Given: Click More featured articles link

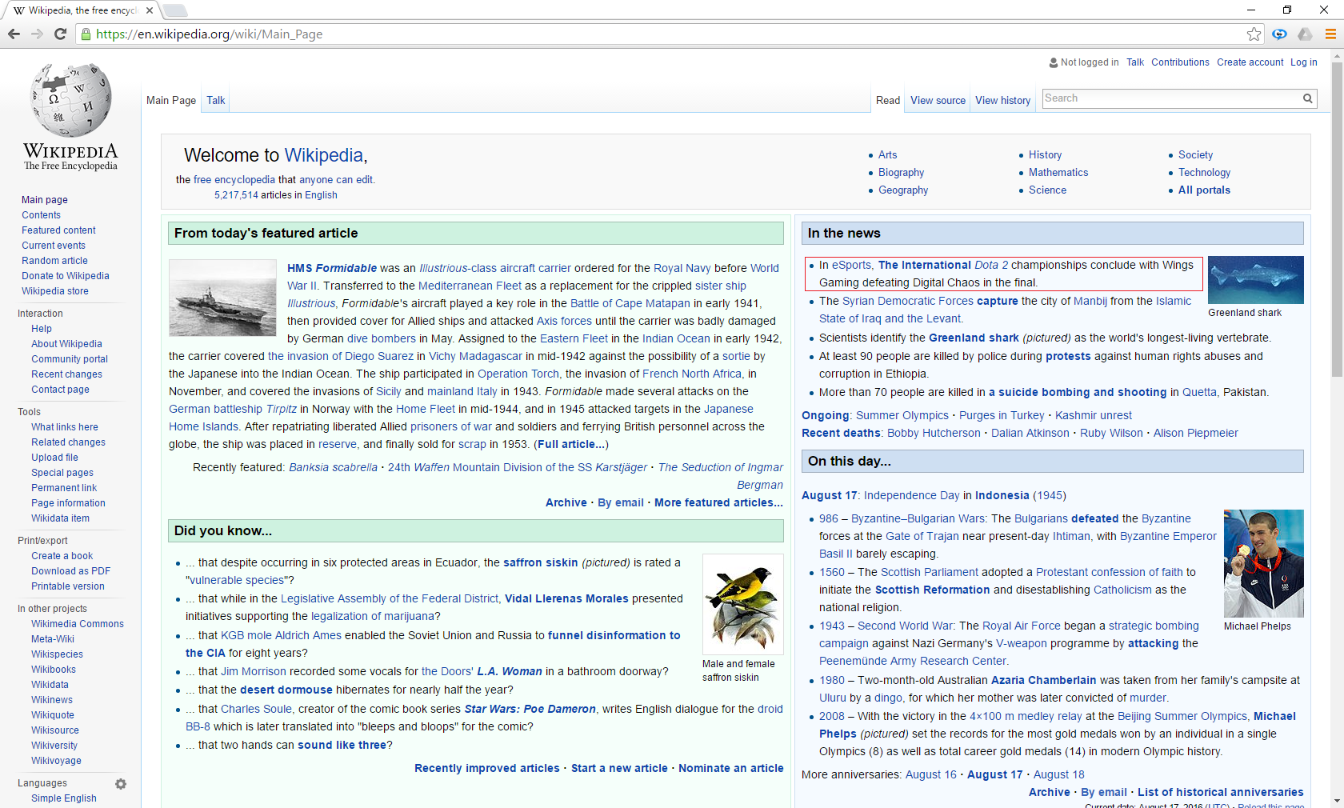Looking at the screenshot, I should click(718, 502).
